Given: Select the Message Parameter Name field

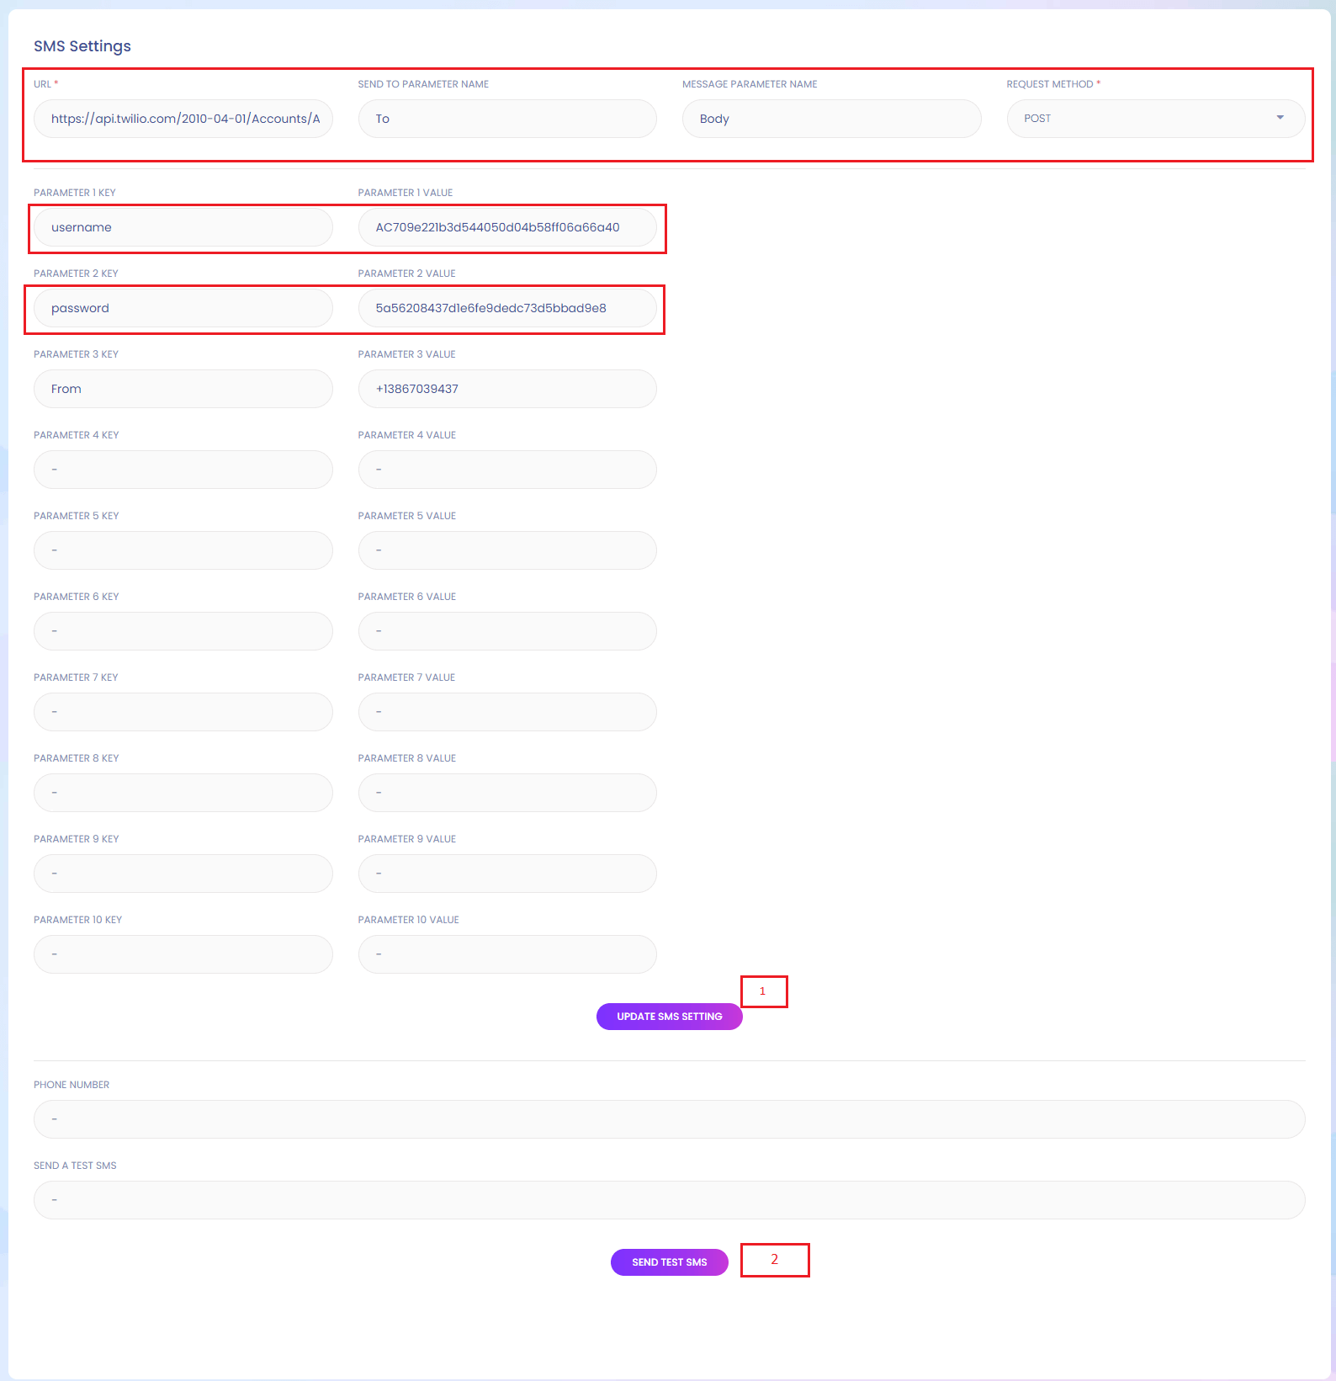Looking at the screenshot, I should click(x=830, y=119).
